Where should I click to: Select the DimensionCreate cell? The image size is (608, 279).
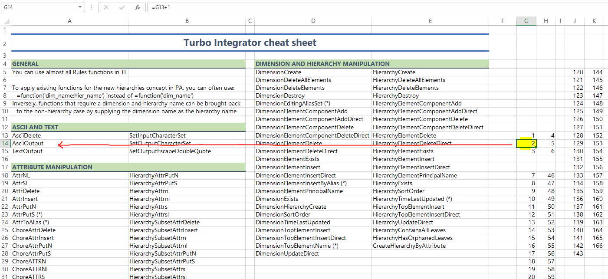click(x=313, y=72)
